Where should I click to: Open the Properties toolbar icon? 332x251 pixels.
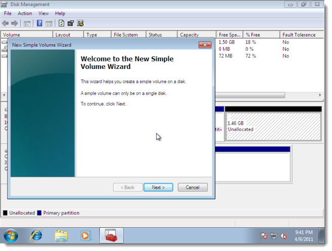(x=71, y=23)
